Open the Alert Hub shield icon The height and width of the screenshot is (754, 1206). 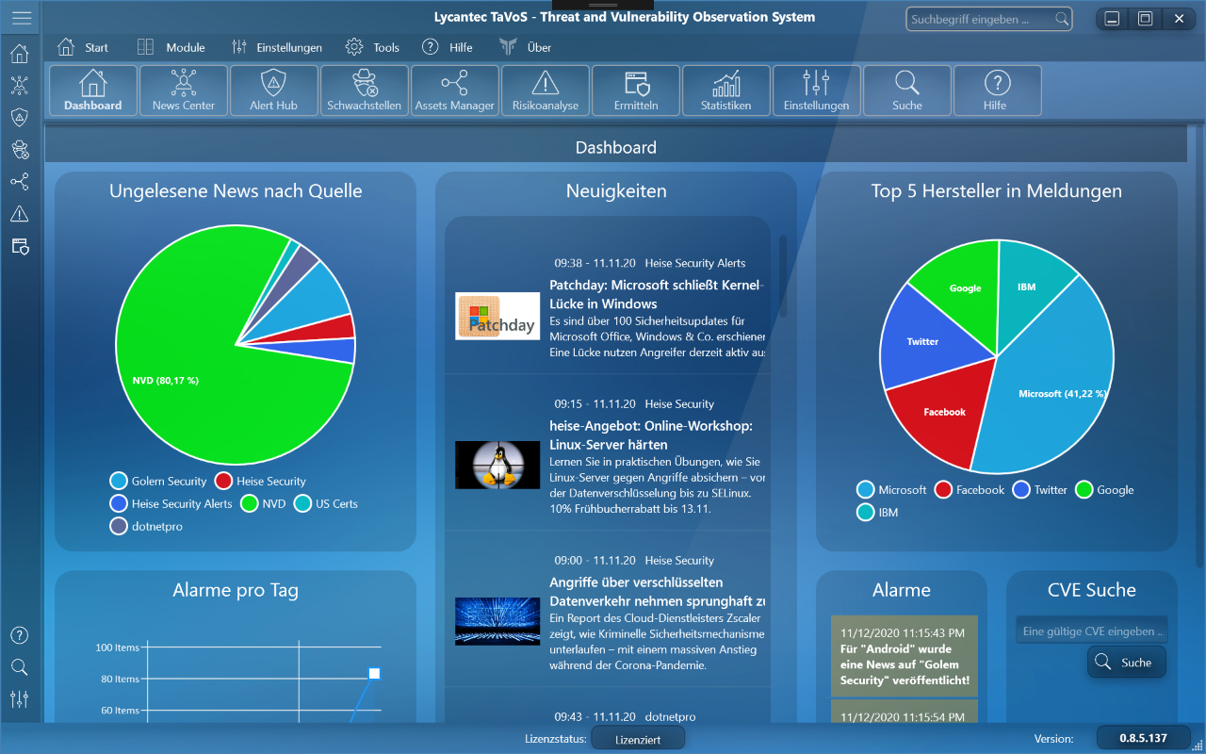pos(273,90)
